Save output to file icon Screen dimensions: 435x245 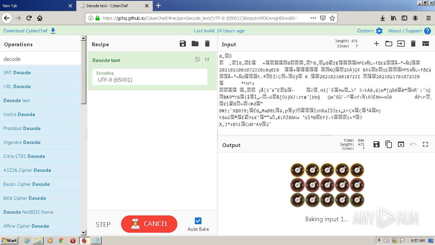[377, 144]
